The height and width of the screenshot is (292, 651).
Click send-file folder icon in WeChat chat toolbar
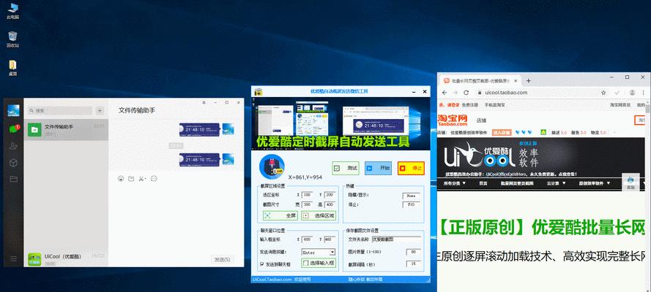coord(131,179)
